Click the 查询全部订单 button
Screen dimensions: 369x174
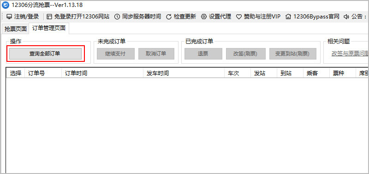pyautogui.click(x=45, y=54)
